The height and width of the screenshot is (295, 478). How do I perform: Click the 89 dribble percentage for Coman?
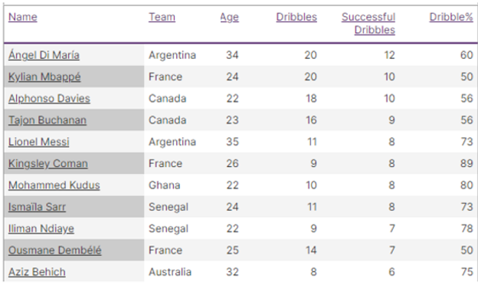pos(467,163)
